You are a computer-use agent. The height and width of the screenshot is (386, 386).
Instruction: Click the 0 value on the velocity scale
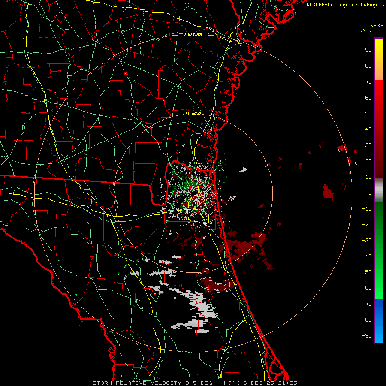(x=370, y=193)
